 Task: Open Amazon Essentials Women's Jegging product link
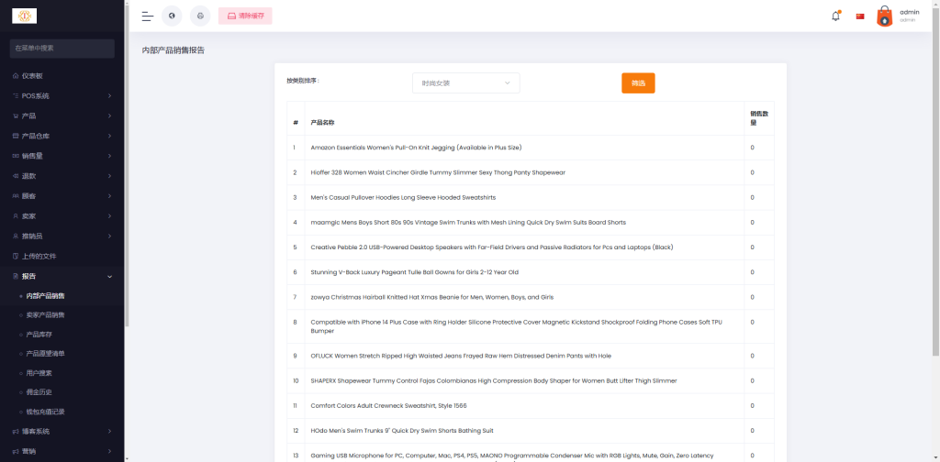(416, 148)
